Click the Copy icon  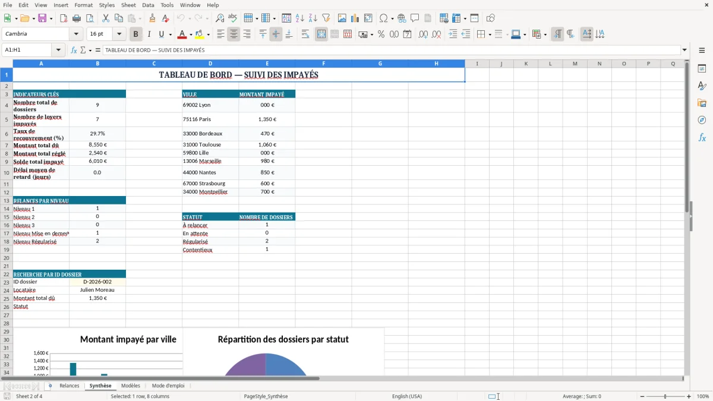click(119, 18)
